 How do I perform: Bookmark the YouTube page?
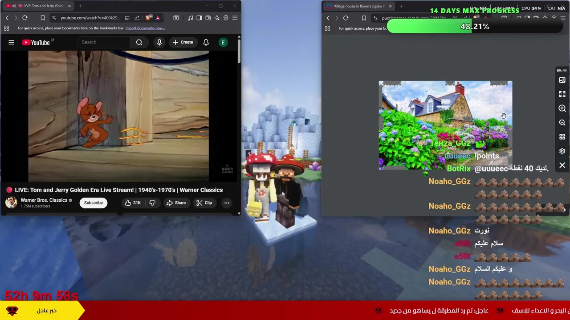pyautogui.click(x=43, y=18)
